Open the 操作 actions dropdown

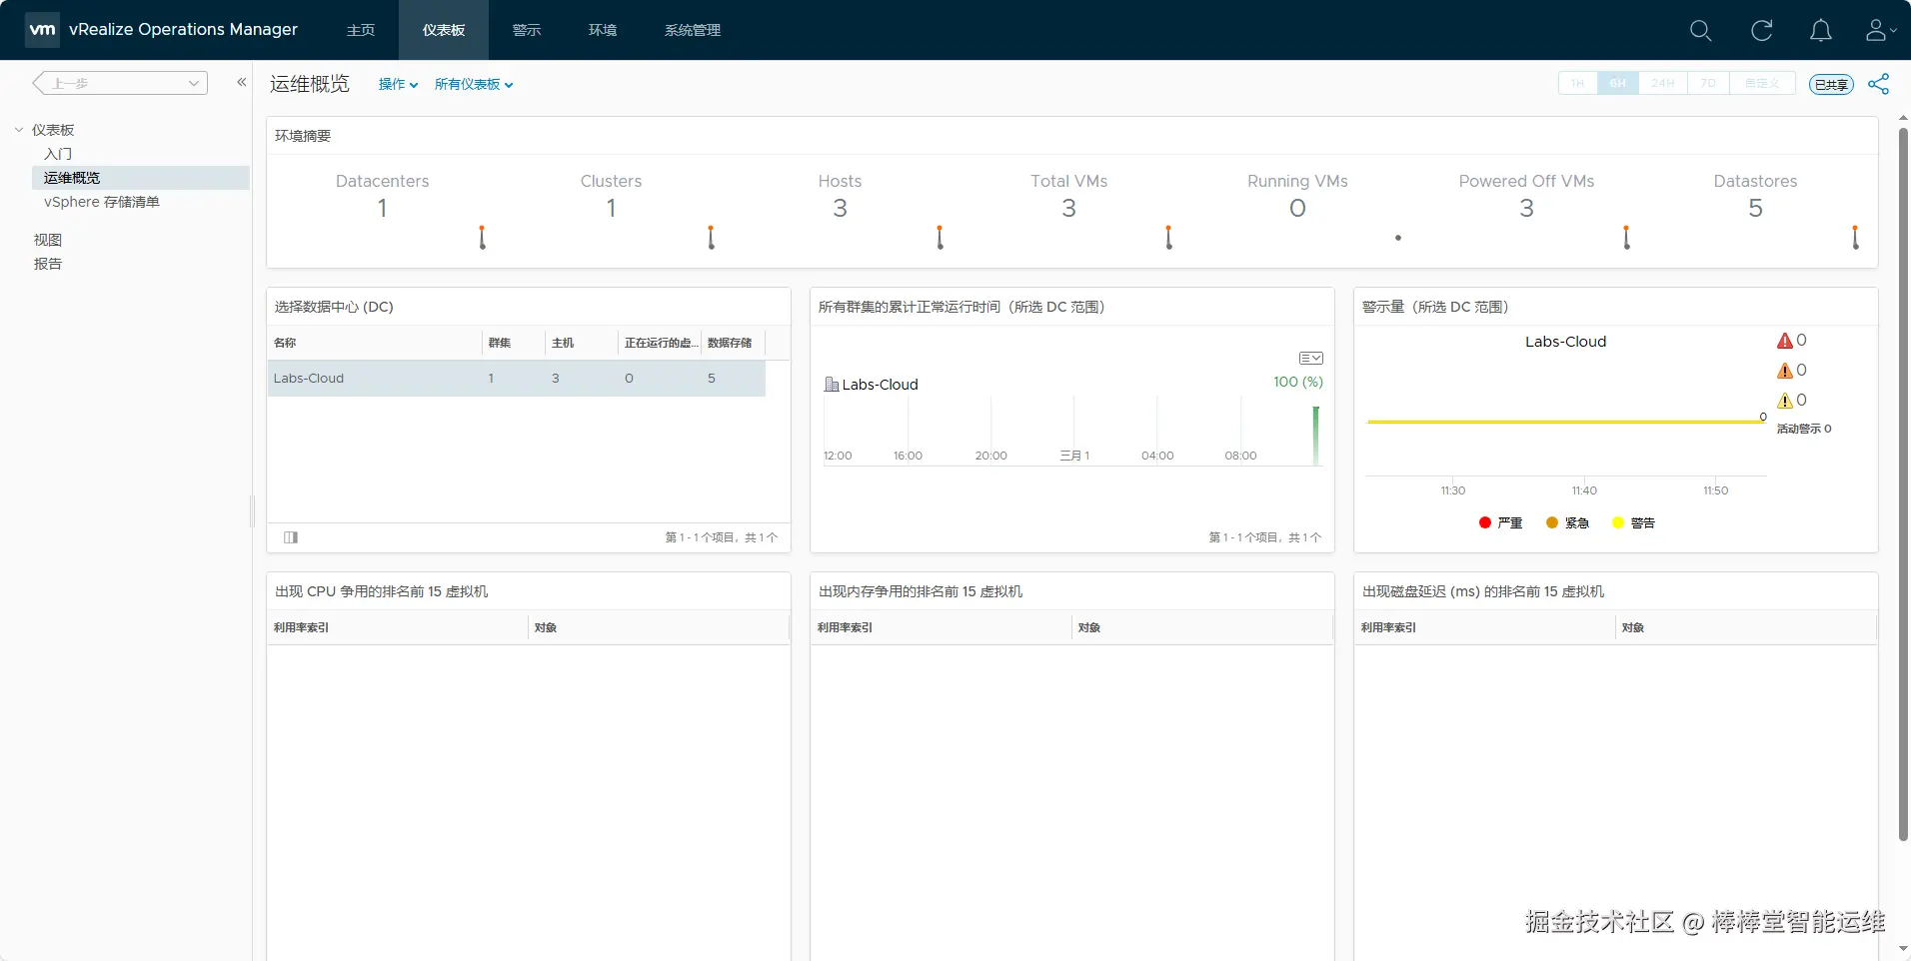click(398, 85)
